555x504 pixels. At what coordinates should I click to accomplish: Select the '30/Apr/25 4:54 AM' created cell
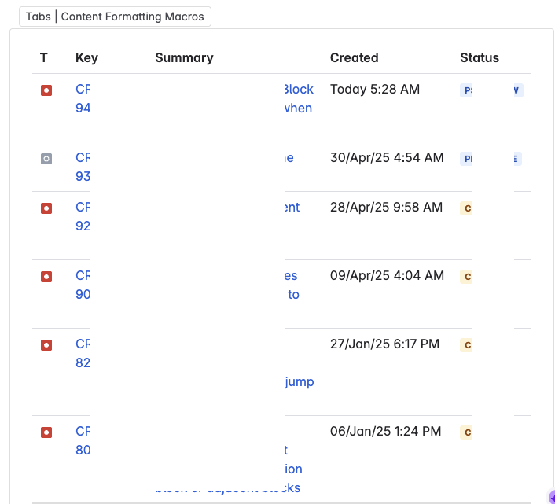pyautogui.click(x=387, y=157)
